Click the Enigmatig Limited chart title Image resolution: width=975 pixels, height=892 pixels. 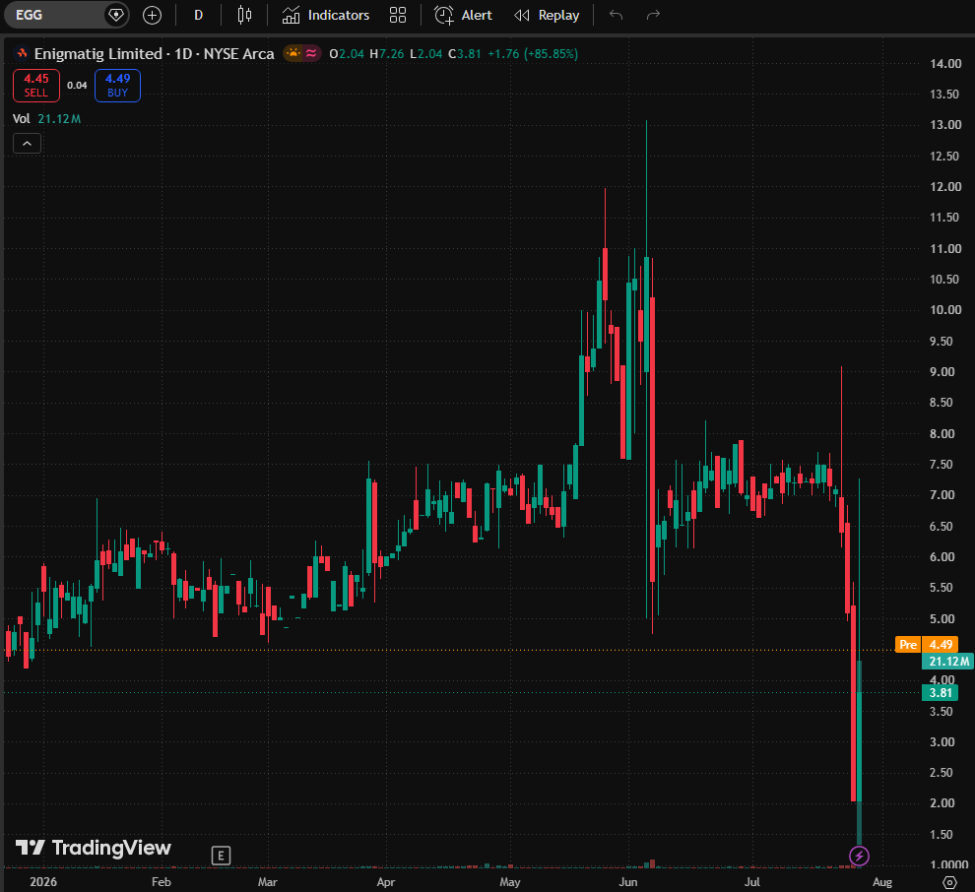[x=155, y=54]
